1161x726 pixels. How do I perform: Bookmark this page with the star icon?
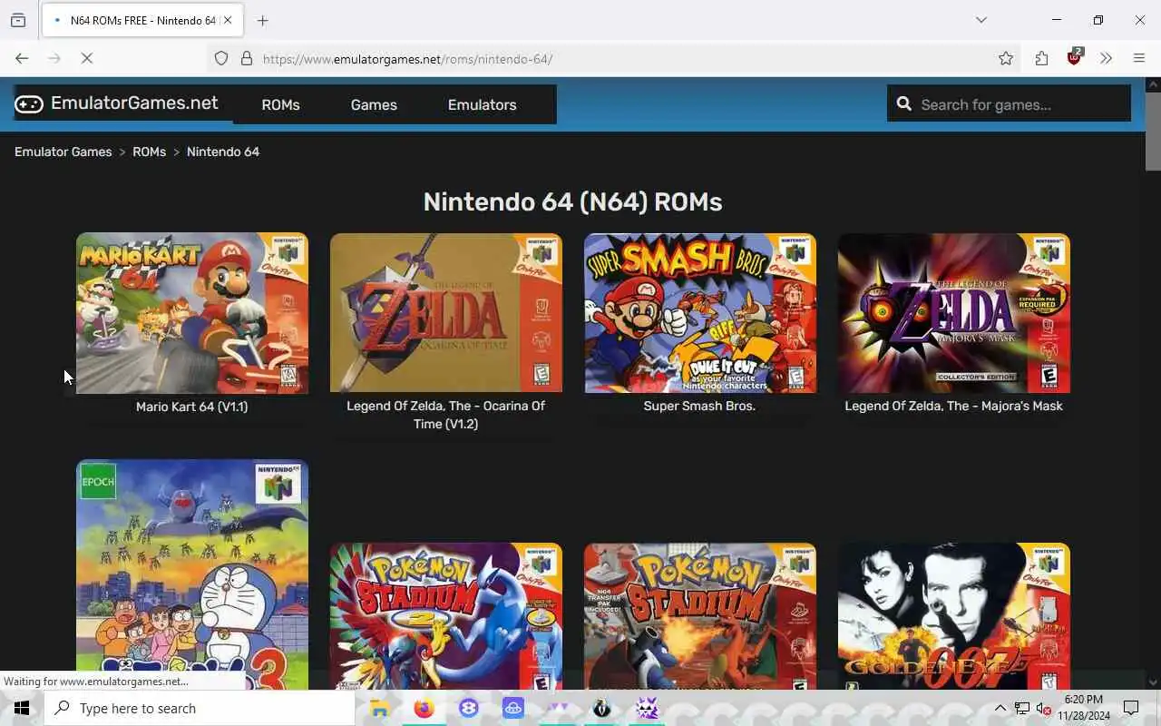click(x=1006, y=59)
